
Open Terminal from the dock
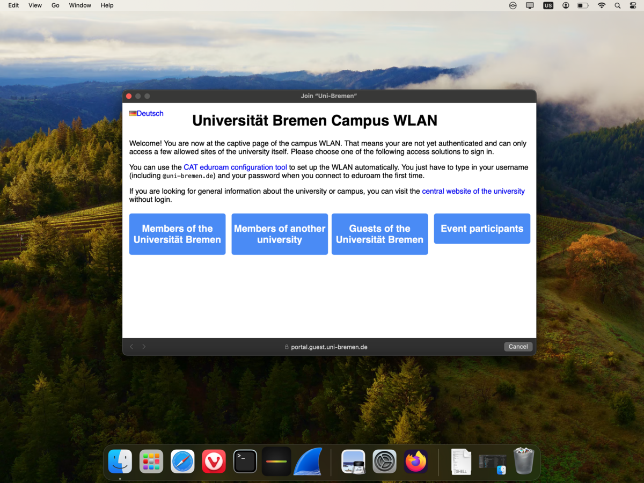pyautogui.click(x=245, y=462)
